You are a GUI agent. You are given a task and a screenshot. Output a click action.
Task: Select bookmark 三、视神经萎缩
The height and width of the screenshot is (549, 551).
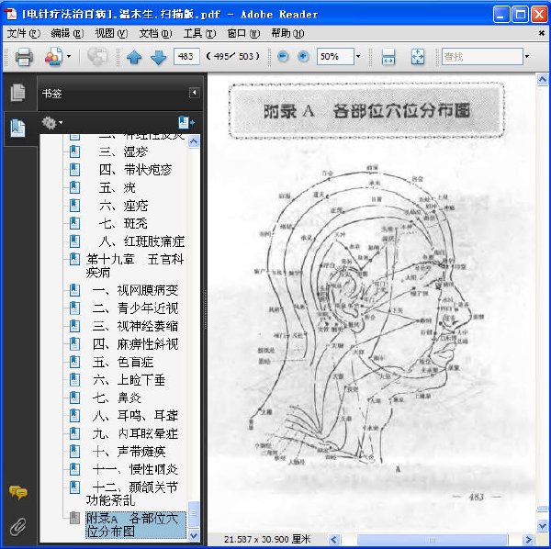(135, 326)
